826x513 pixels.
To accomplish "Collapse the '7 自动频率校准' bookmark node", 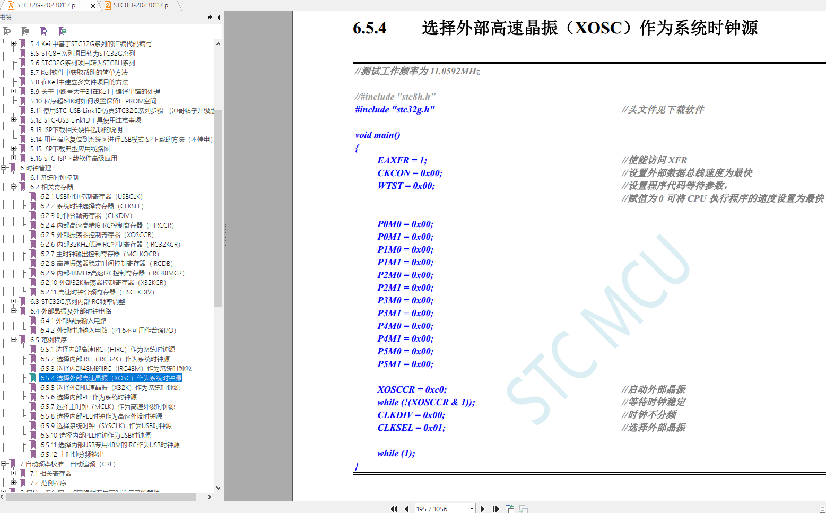I will tap(3, 464).
